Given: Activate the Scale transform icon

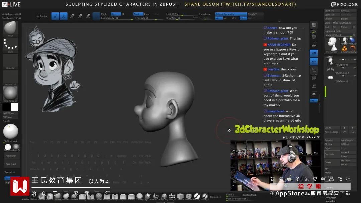Looking at the screenshot, I should click(x=80, y=16).
